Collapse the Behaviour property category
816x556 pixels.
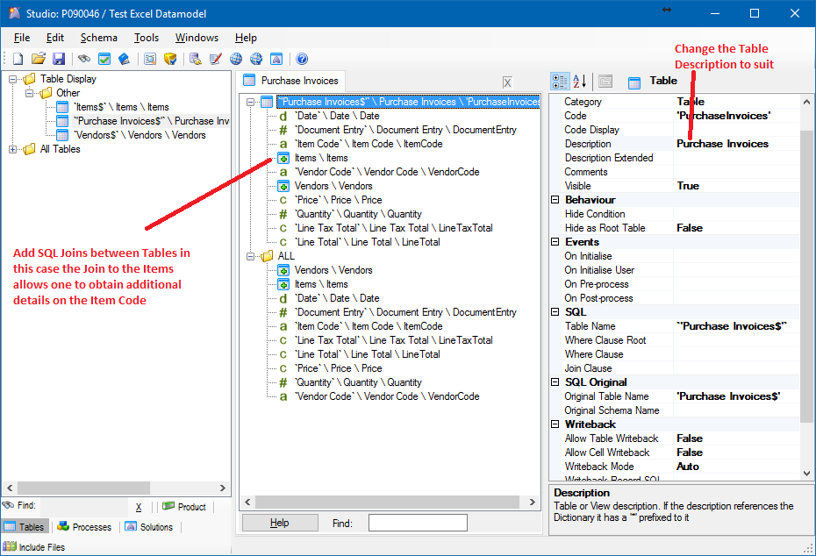coord(555,200)
